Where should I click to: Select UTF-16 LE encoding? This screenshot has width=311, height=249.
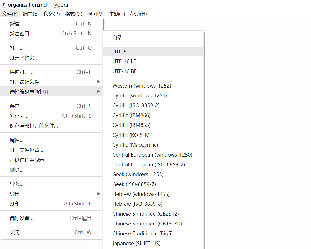click(x=124, y=61)
